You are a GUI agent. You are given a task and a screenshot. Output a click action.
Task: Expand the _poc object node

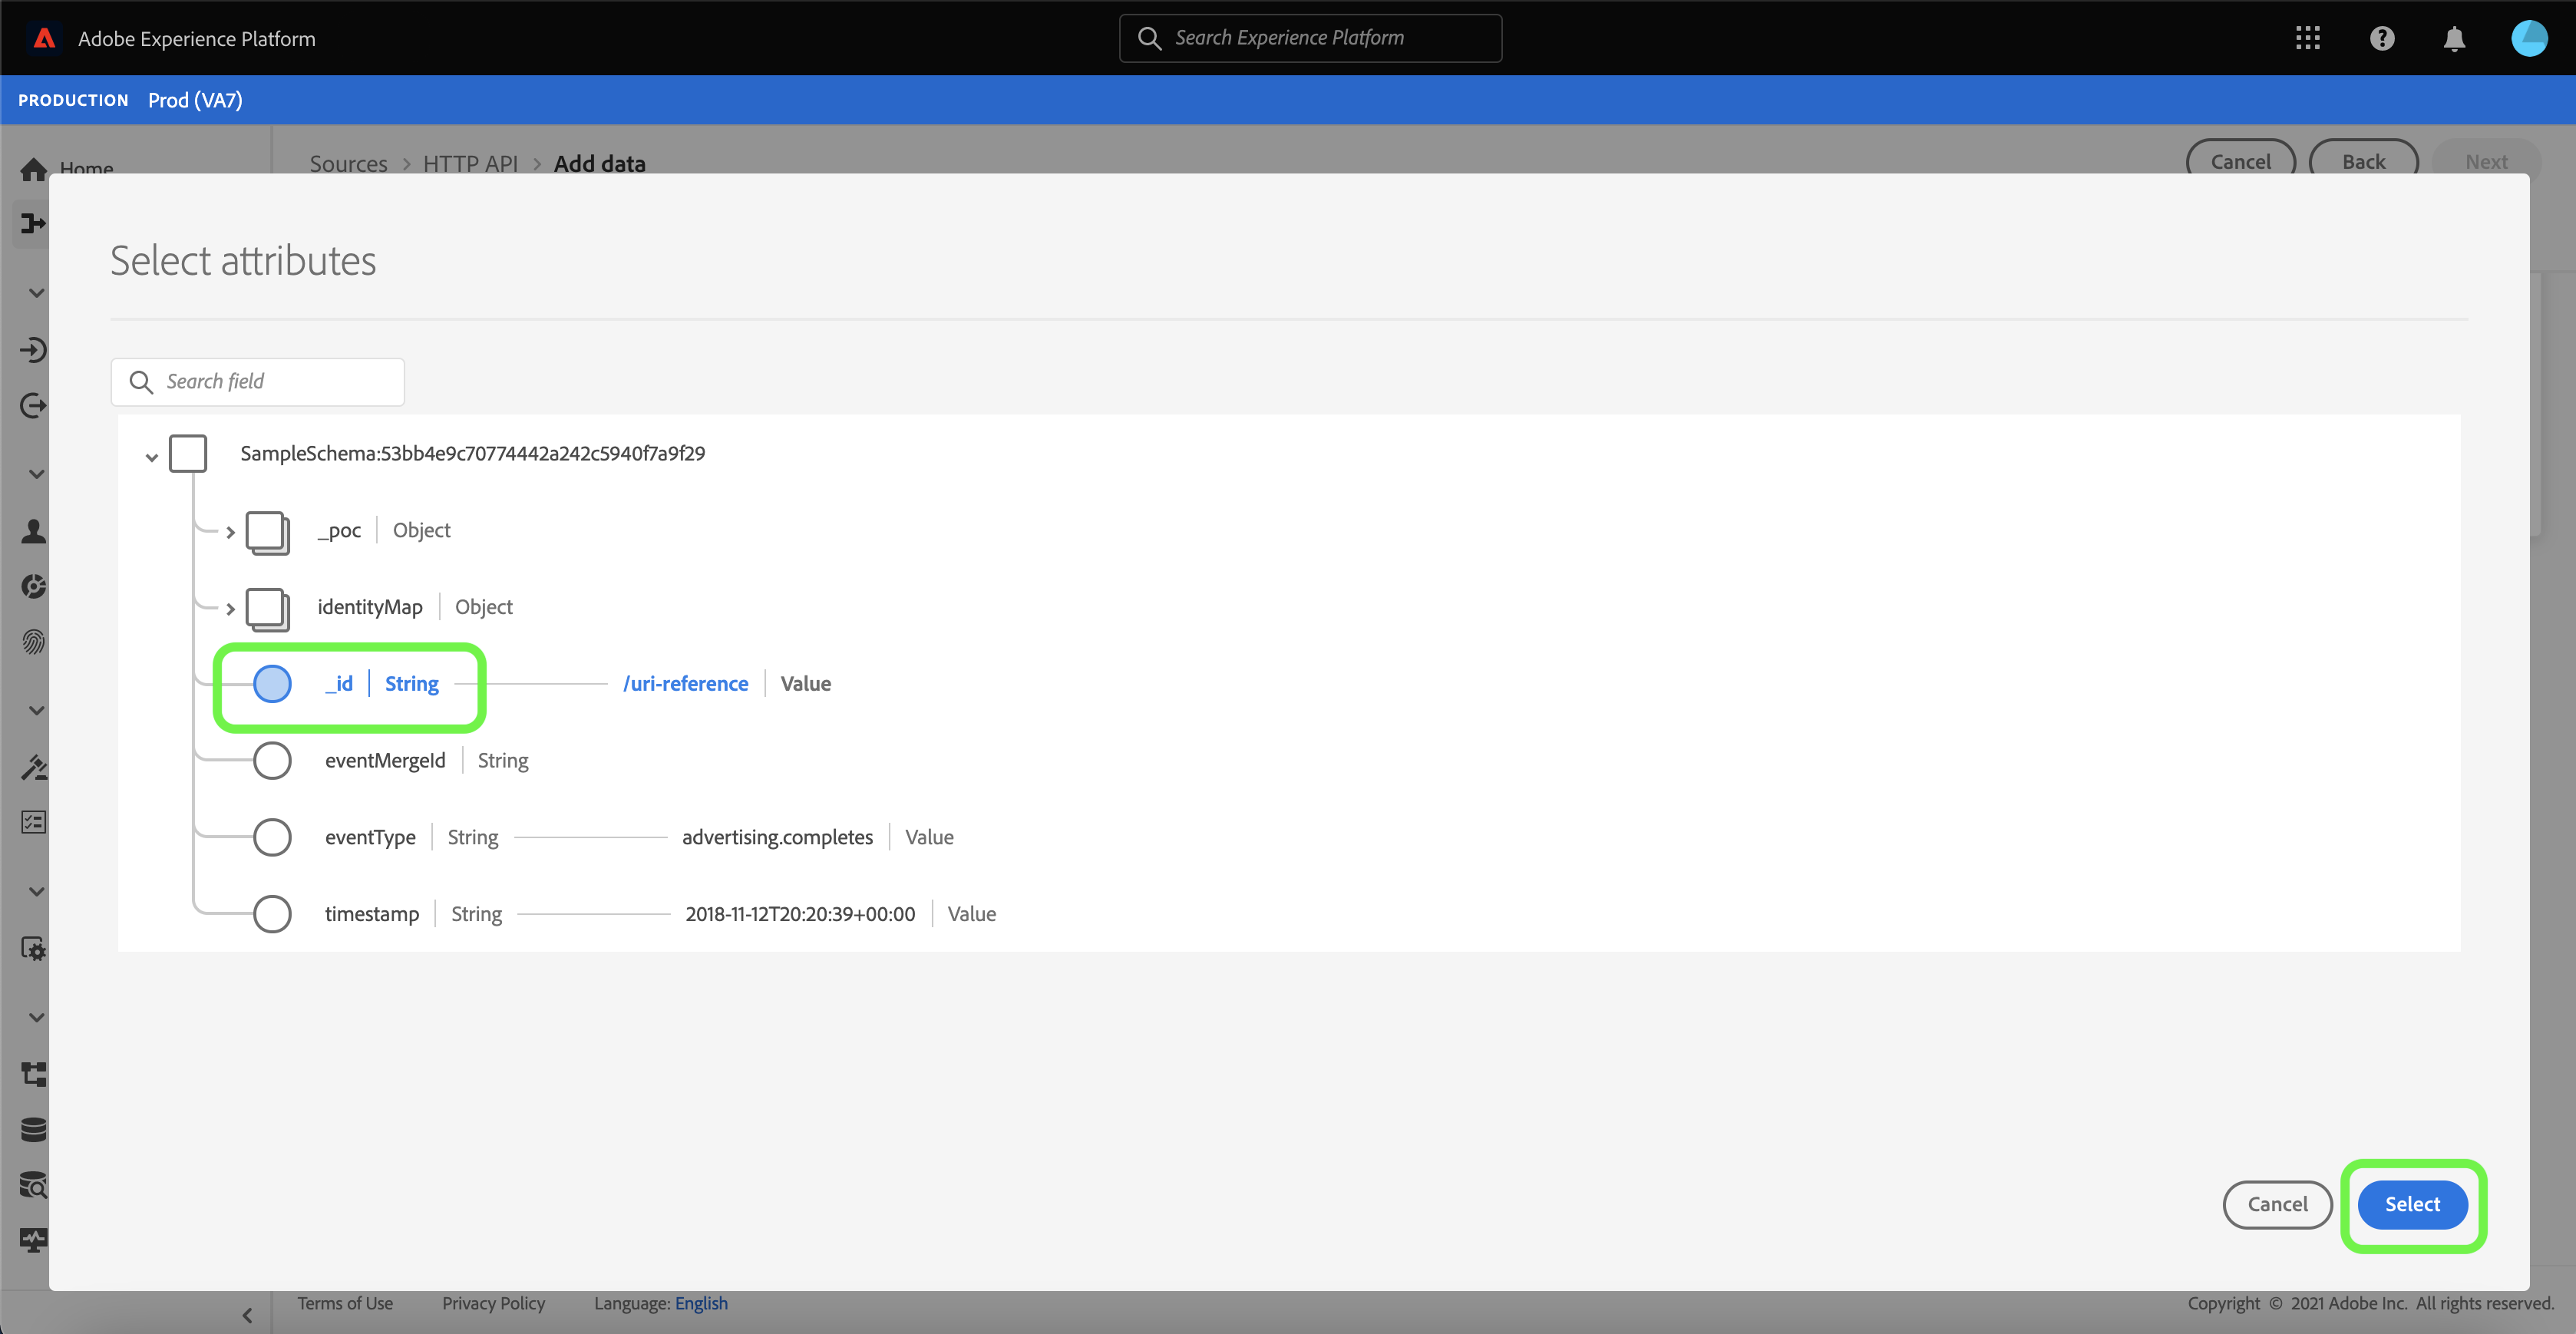[x=230, y=531]
